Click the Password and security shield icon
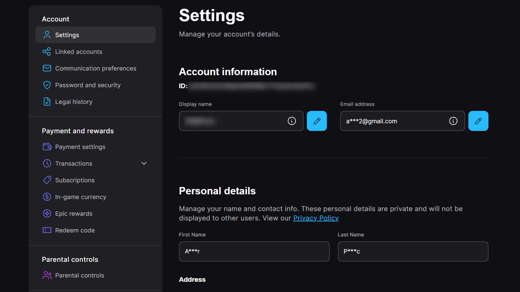The height and width of the screenshot is (292, 520). pyautogui.click(x=47, y=85)
